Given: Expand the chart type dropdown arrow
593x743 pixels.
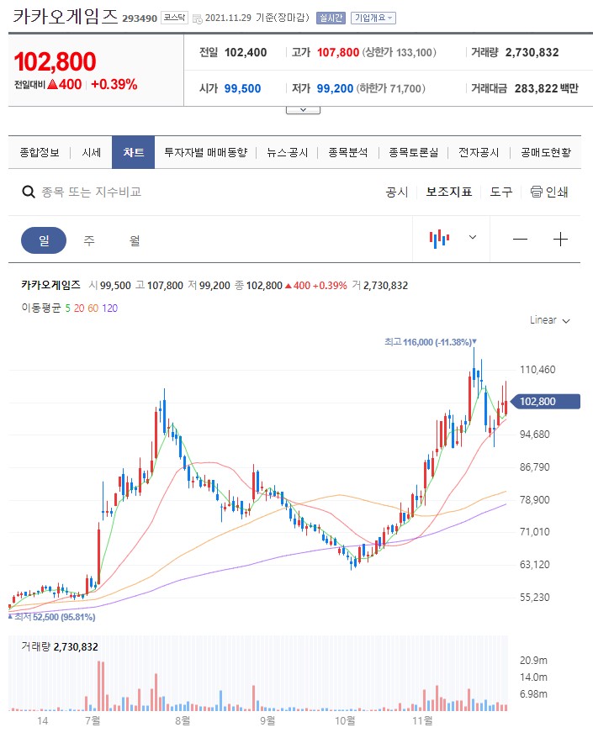Looking at the screenshot, I should [x=473, y=237].
